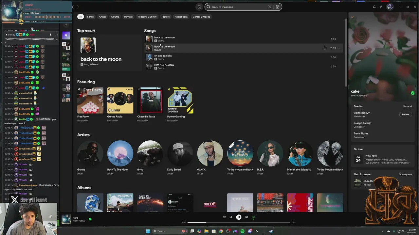Seek on the song progress bar
This screenshot has width=419, height=235.
click(239, 222)
